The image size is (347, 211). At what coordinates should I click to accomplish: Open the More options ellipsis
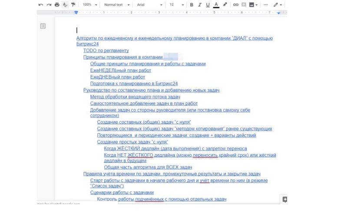click(265, 5)
